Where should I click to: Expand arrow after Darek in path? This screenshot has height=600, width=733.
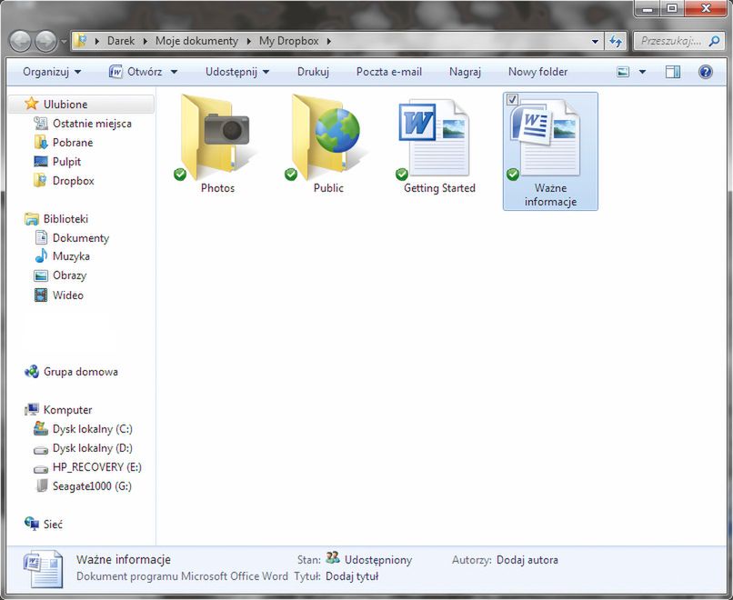[145, 41]
